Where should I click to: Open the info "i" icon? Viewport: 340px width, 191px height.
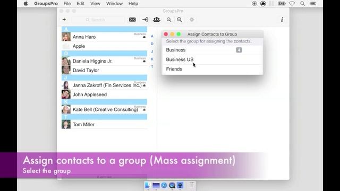pyautogui.click(x=282, y=20)
